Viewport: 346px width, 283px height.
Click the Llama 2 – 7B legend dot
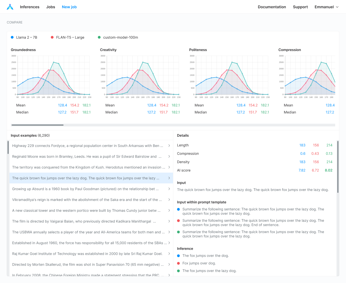12,37
